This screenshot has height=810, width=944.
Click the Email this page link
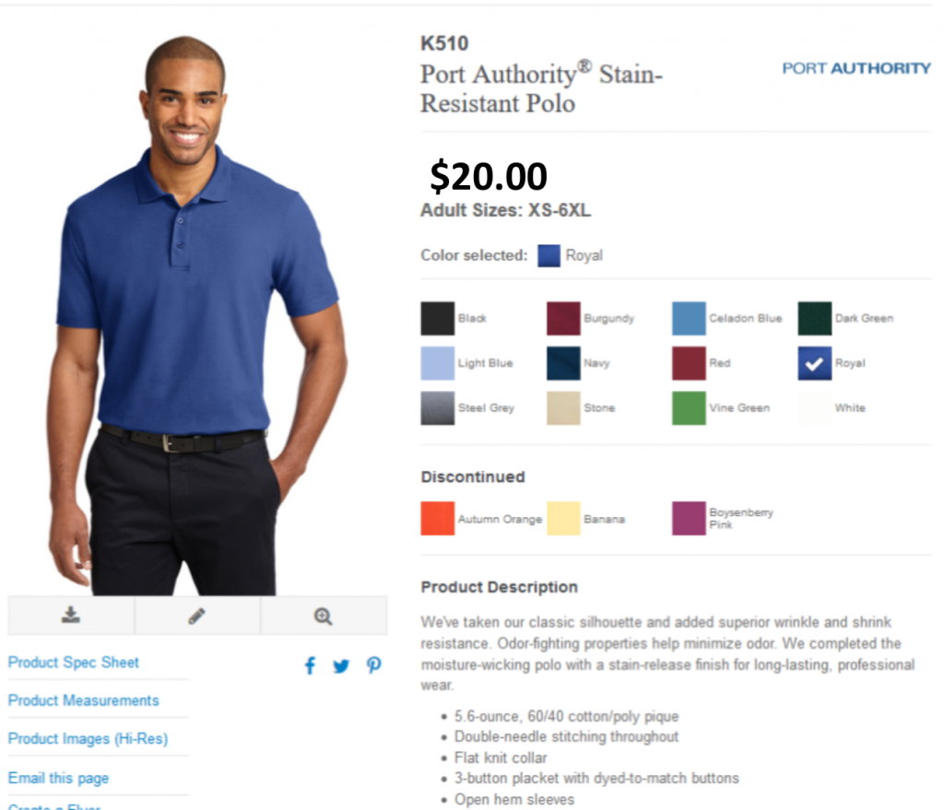[58, 778]
